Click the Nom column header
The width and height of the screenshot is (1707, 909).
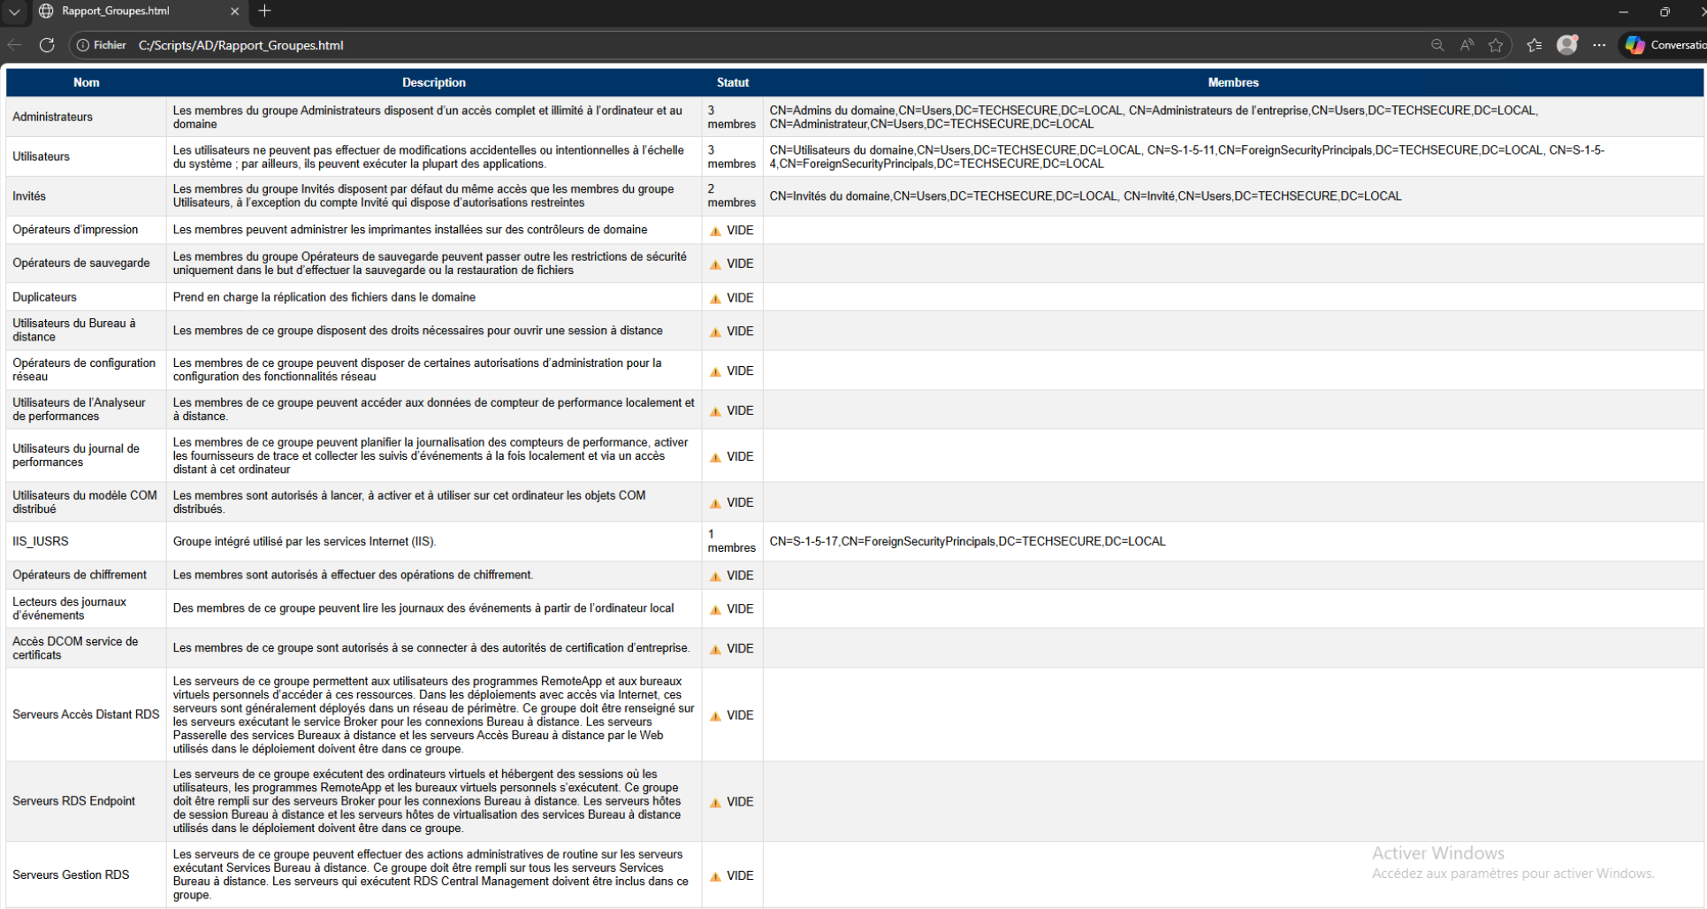86,82
